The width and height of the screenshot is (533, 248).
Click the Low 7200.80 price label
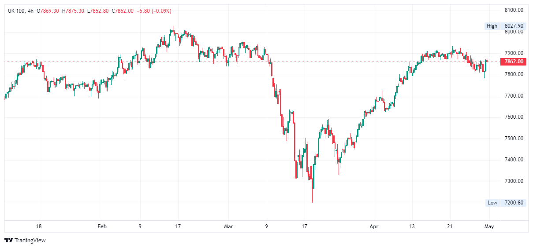(x=505, y=203)
